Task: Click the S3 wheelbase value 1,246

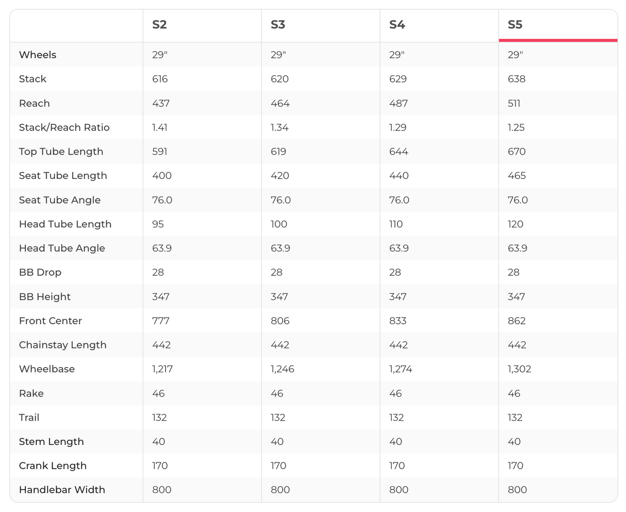Action: point(283,369)
